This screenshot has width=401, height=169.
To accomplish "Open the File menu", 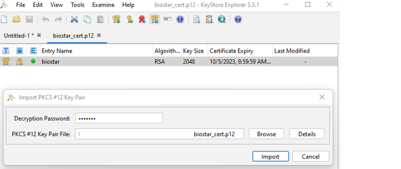I will (x=20, y=5).
